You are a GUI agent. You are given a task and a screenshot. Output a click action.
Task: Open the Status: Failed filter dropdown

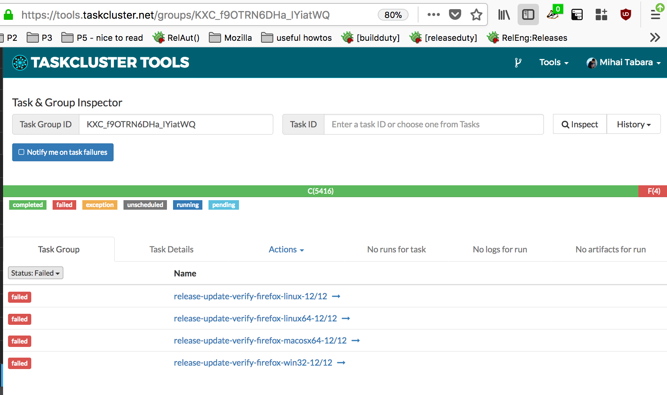coord(35,273)
